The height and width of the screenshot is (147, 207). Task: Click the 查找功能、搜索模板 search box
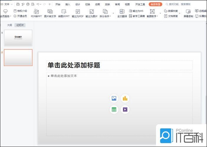tap(180, 4)
